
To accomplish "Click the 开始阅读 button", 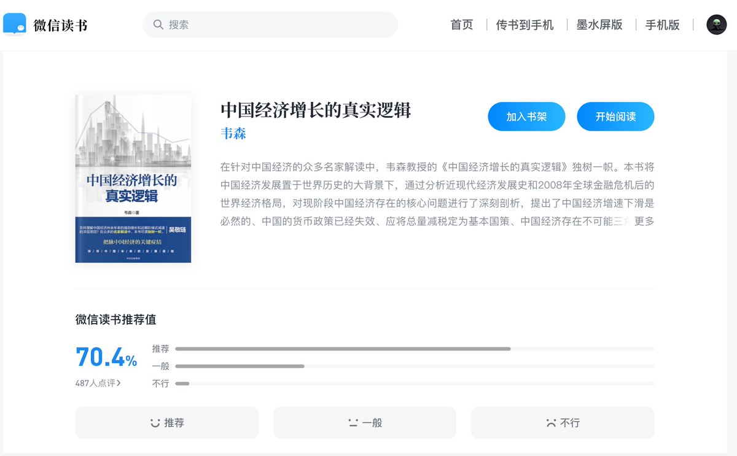I will click(615, 117).
